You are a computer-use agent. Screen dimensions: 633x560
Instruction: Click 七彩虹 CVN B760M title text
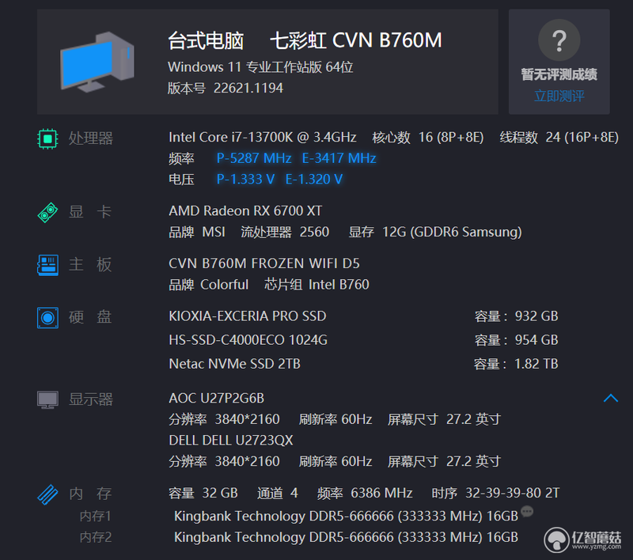[355, 41]
